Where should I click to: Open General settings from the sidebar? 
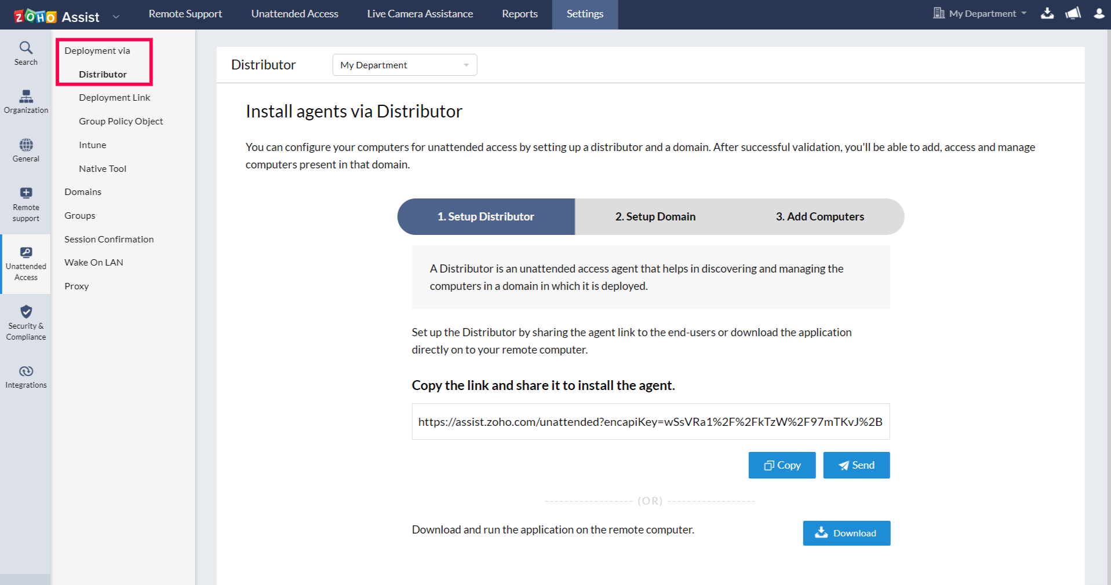(x=26, y=150)
